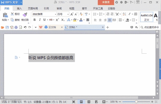Apply the 正文 style
Screen dimensions: 161x104
point(147,17)
